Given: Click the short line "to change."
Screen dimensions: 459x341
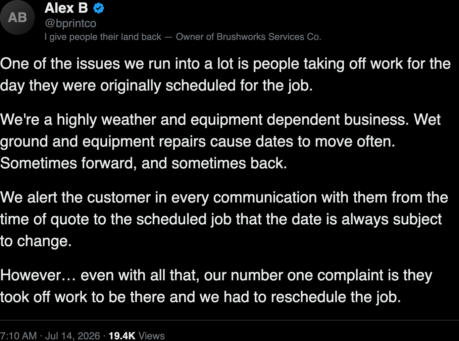Looking at the screenshot, I should point(36,241).
